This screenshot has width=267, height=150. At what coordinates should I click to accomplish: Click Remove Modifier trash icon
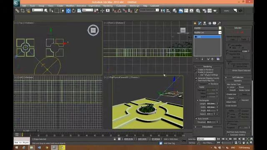(x=212, y=59)
